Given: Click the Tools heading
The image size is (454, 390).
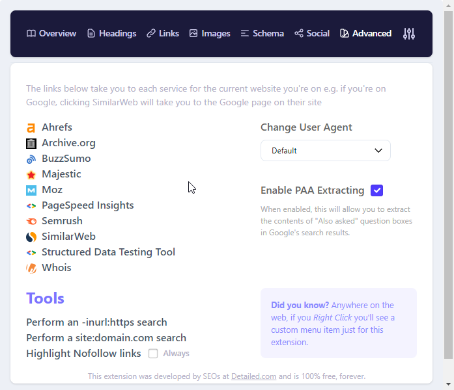Looking at the screenshot, I should [45, 298].
